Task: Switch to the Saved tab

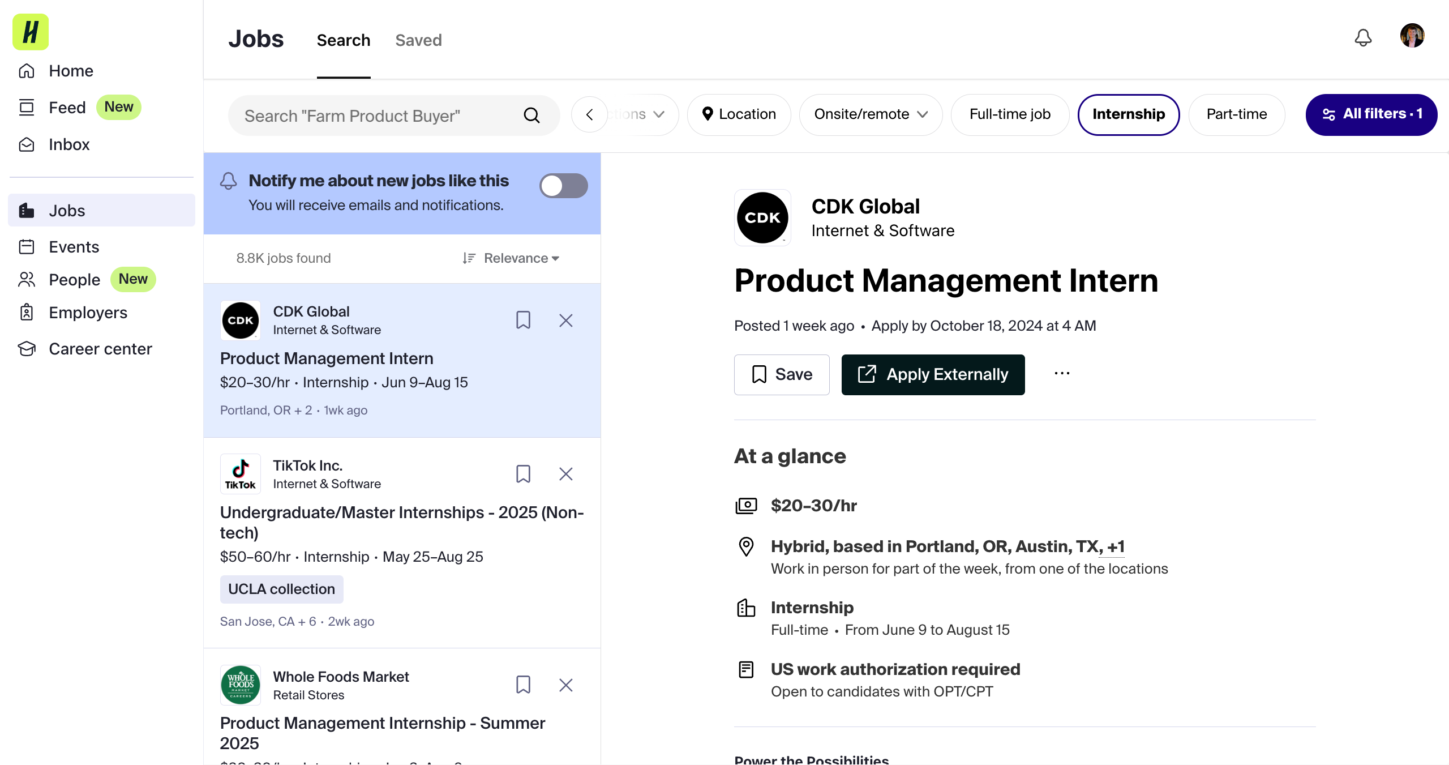Action: coord(418,40)
